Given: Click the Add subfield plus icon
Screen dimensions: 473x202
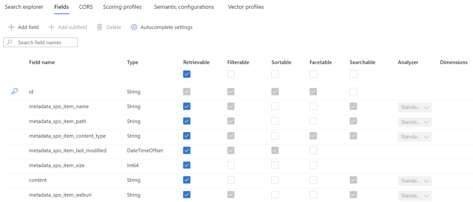Looking at the screenshot, I should coord(51,27).
